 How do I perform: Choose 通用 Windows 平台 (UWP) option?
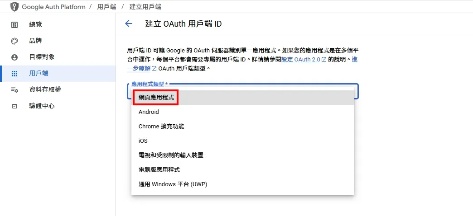pos(243,184)
